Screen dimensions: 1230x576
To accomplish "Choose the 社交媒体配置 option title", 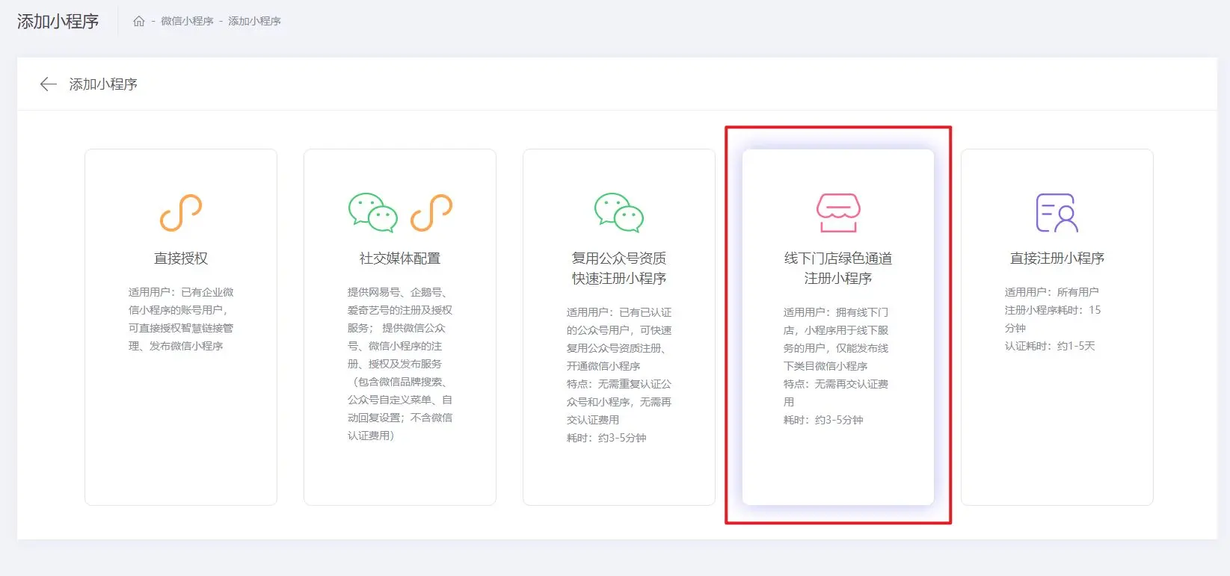I will (x=400, y=258).
